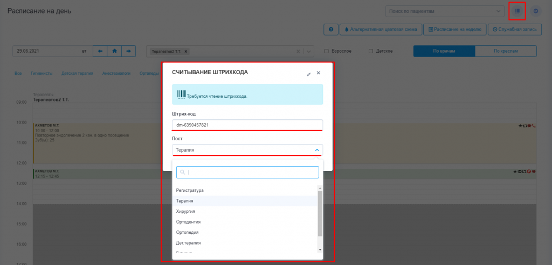Open Расписание на неделю
The image size is (552, 265).
(455, 30)
